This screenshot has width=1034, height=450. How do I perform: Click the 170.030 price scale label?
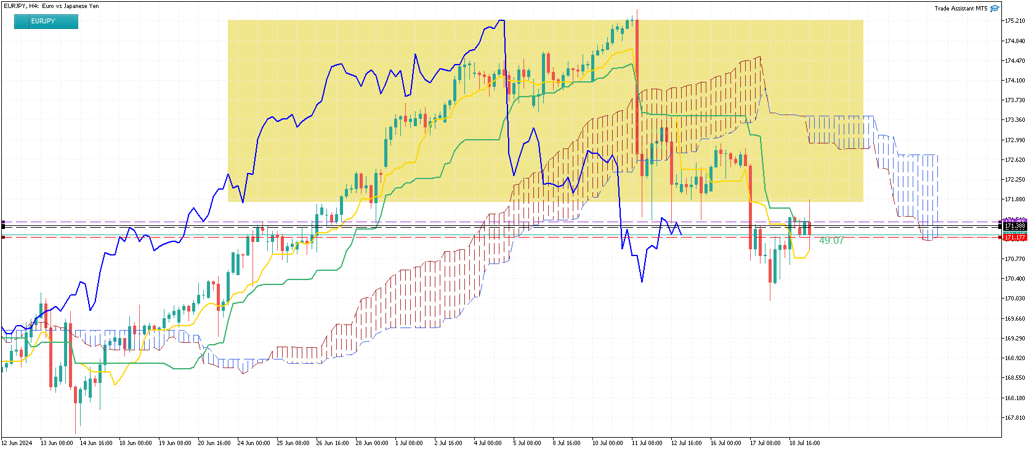(1015, 299)
